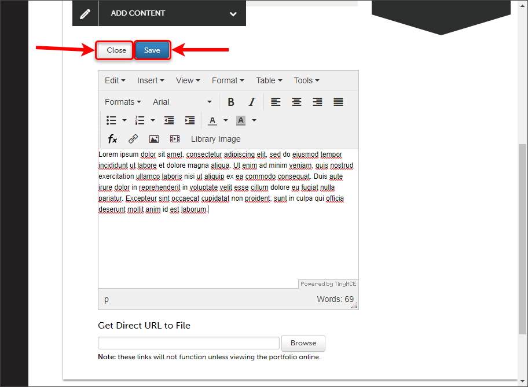Toggle justified text alignment
The height and width of the screenshot is (387, 528).
coord(338,102)
